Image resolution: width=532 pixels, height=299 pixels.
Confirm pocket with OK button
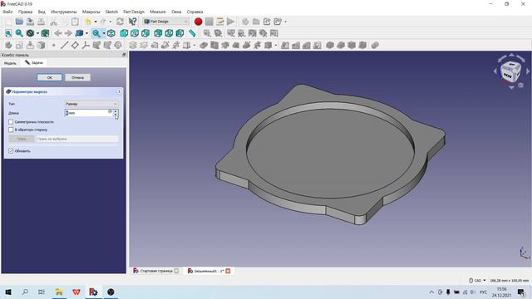coord(50,77)
